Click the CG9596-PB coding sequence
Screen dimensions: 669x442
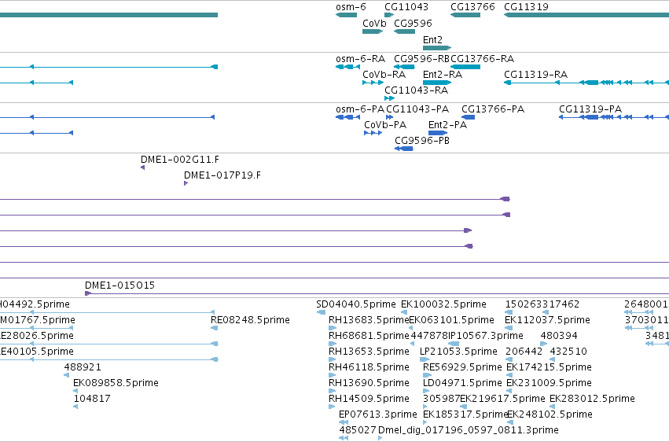(403, 149)
